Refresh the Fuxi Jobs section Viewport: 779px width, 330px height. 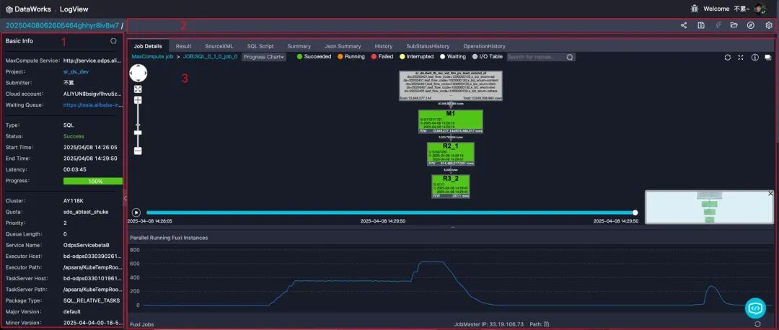tap(757, 324)
